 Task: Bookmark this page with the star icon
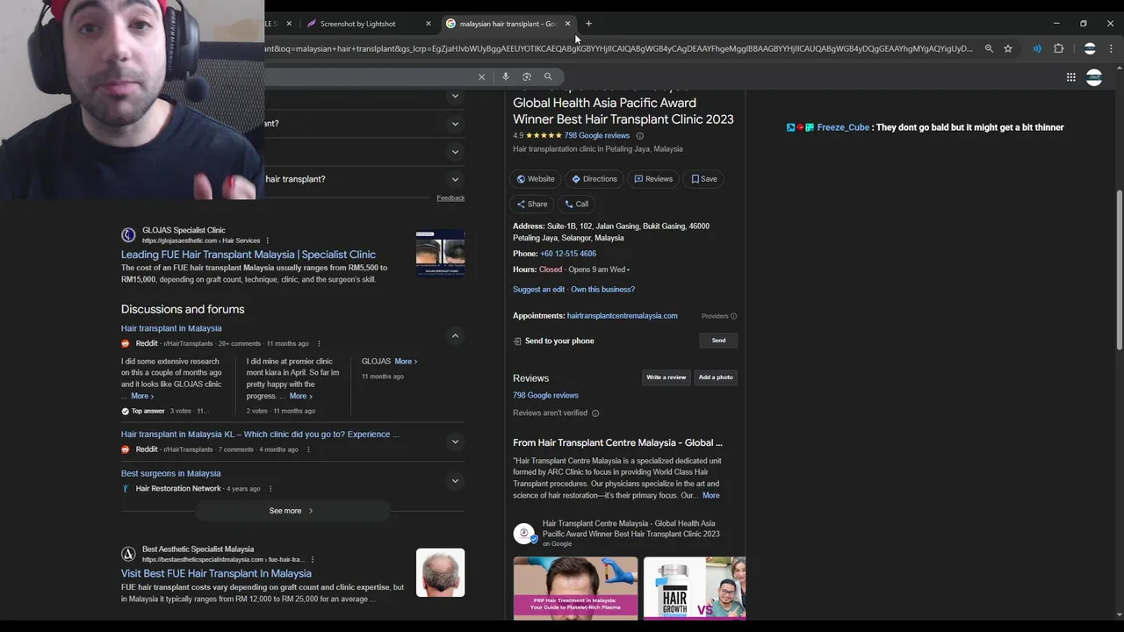pyautogui.click(x=1008, y=49)
